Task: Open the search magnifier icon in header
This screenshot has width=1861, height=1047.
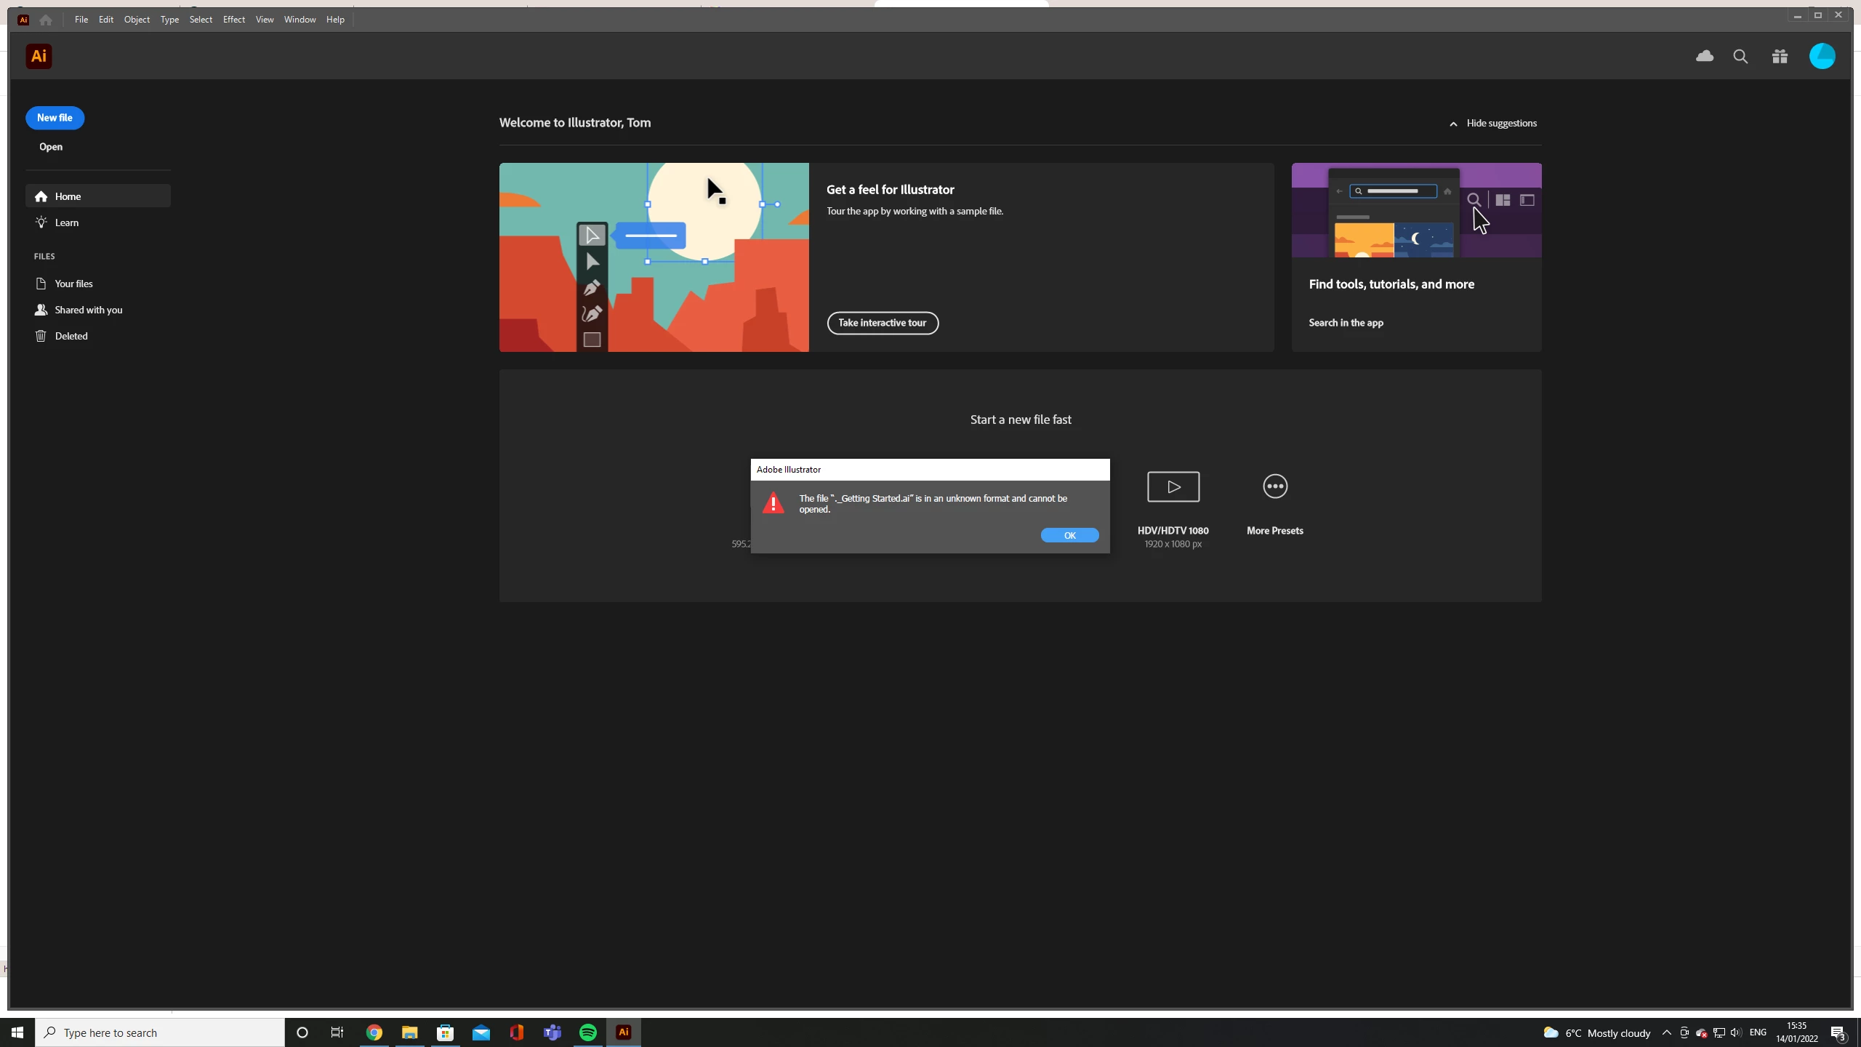Action: [x=1740, y=57]
